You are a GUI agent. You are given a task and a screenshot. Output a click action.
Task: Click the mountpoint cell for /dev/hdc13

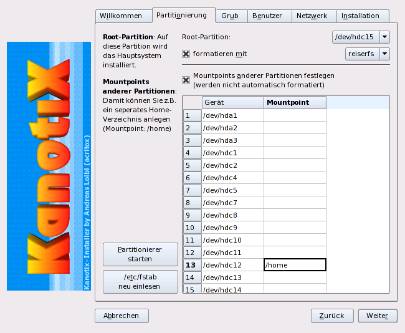tap(295, 277)
